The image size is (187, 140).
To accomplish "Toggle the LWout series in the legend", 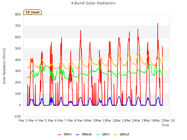I will 122,134.
